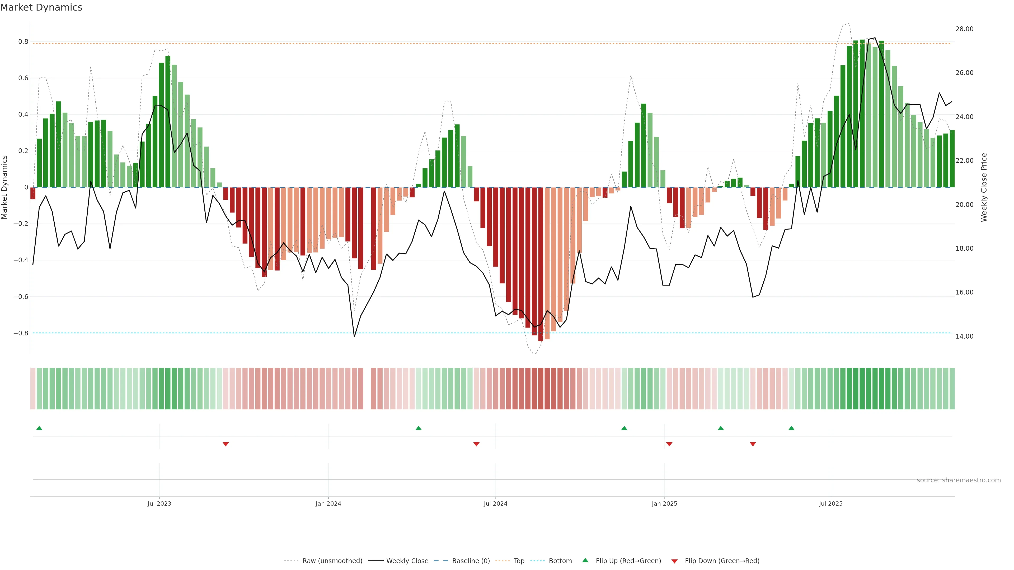Viewport: 1014px width, 570px height.
Task: Click the Jul 2023 x-axis label
Action: click(159, 503)
